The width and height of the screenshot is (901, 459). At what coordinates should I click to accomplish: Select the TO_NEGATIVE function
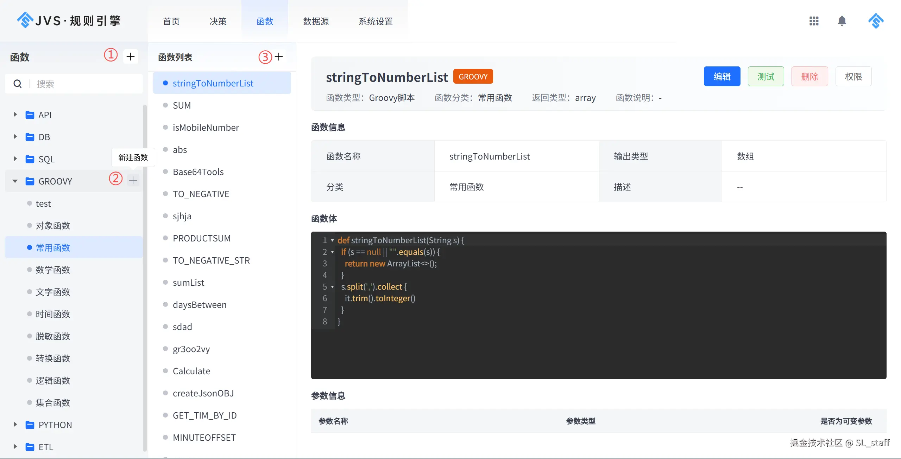222,194
